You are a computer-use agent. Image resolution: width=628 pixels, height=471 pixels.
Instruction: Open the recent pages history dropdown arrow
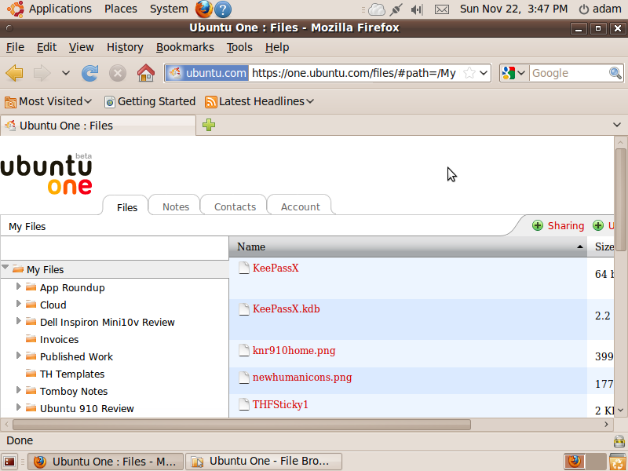tap(66, 73)
